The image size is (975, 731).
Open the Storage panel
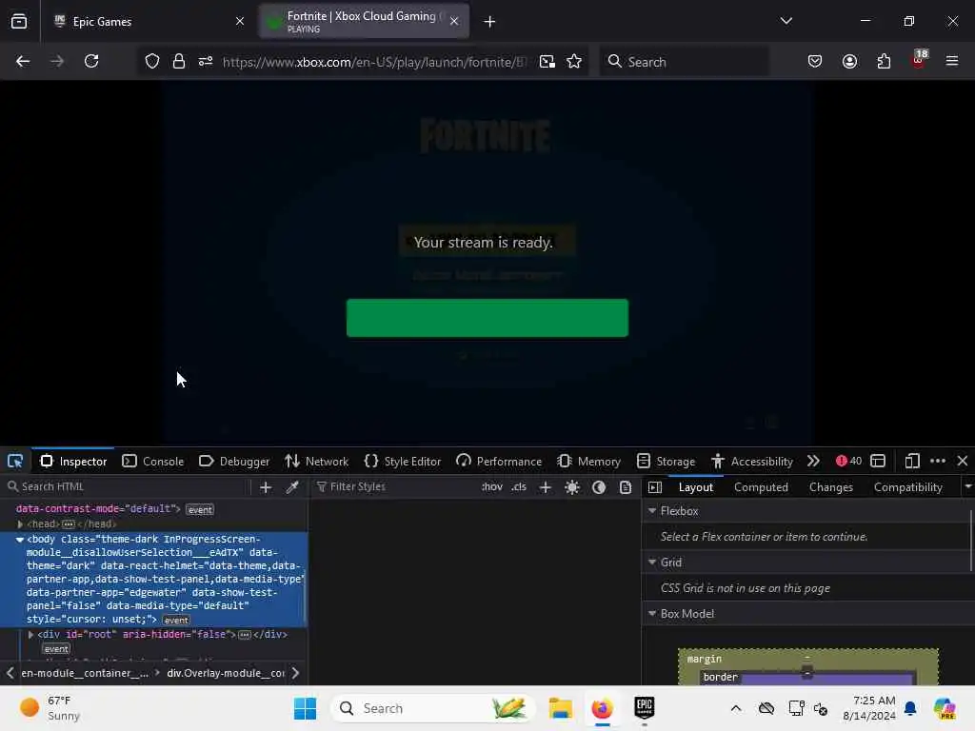(x=666, y=462)
